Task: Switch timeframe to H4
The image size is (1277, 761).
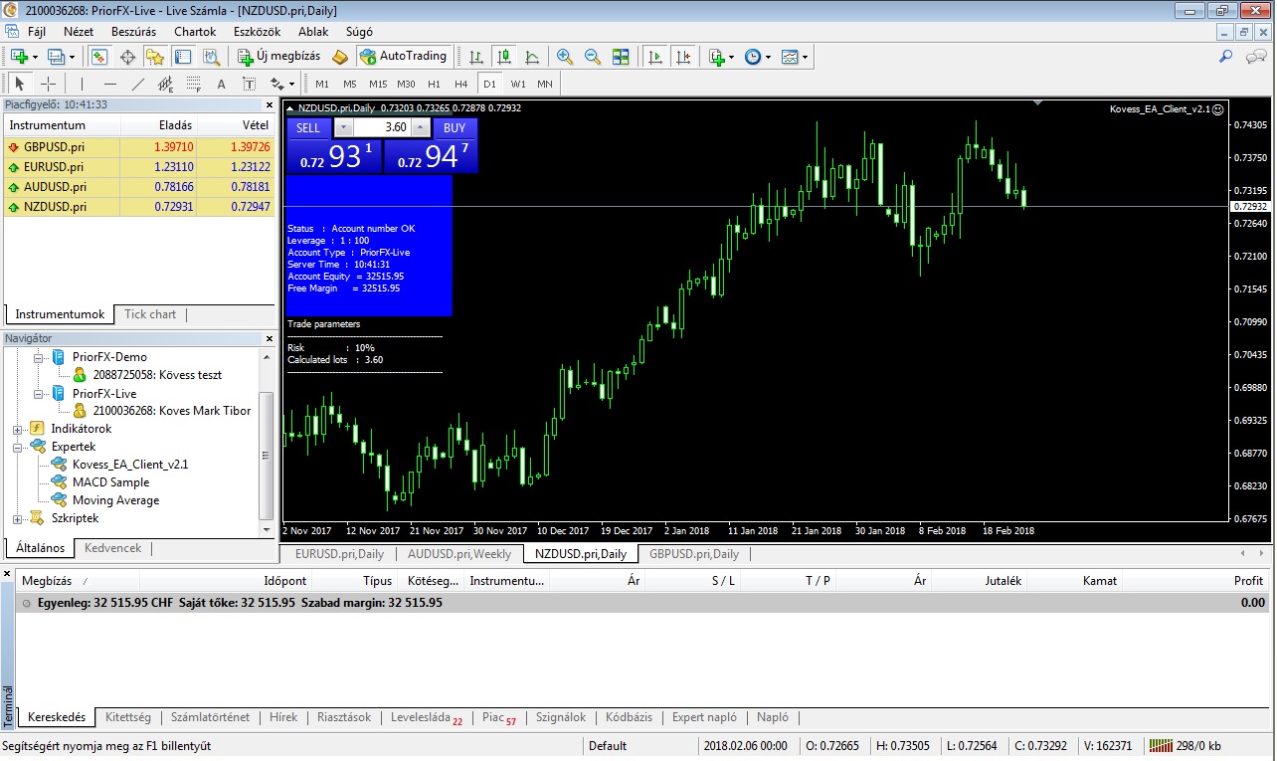Action: (x=460, y=84)
